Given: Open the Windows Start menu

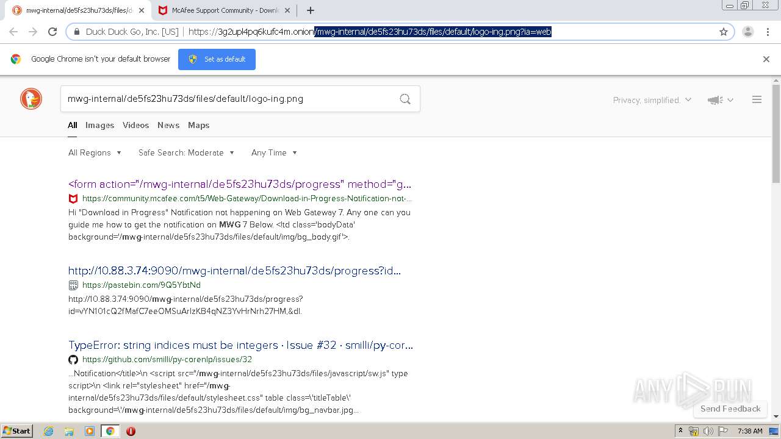Looking at the screenshot, I should [x=16, y=430].
